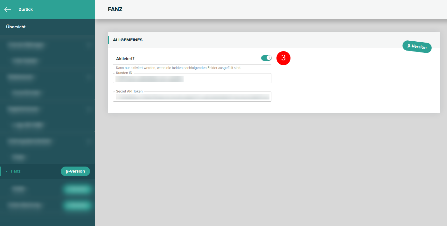Click the red number 3 marker
Image resolution: width=447 pixels, height=226 pixels.
(283, 58)
